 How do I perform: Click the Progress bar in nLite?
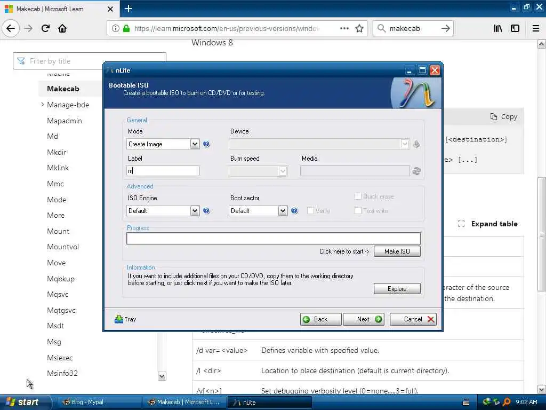pyautogui.click(x=274, y=239)
